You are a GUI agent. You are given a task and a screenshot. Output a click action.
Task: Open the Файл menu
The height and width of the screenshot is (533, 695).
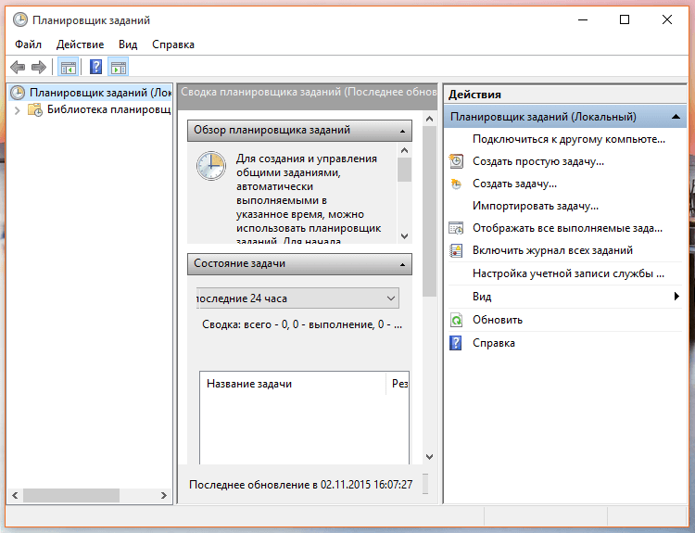(x=28, y=44)
